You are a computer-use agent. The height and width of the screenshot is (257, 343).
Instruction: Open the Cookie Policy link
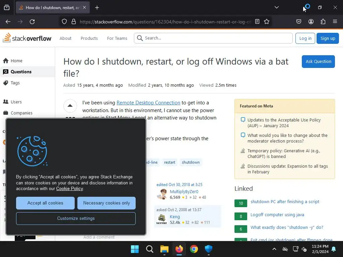pyautogui.click(x=70, y=189)
